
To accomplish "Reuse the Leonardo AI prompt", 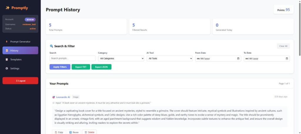I will click(74, 132).
